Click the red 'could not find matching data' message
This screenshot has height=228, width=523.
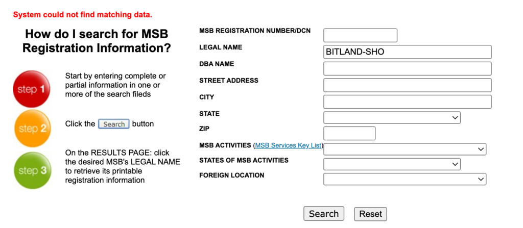coord(82,15)
